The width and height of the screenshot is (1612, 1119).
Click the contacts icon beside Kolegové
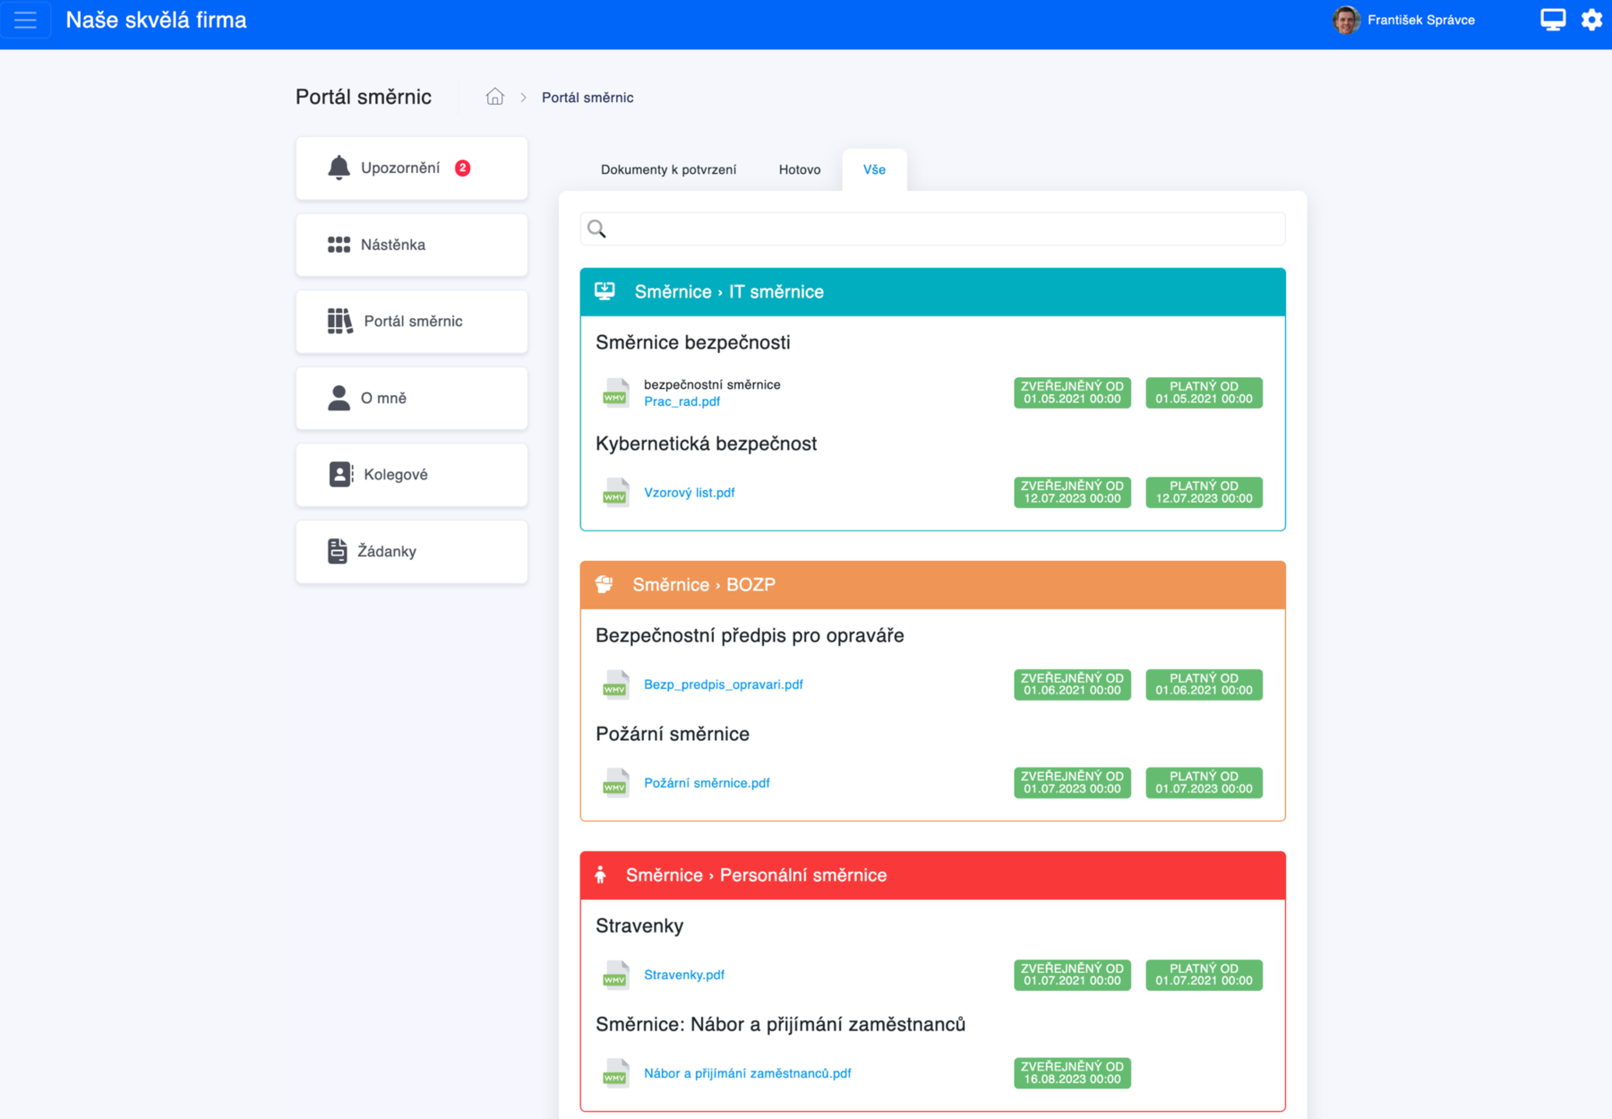point(340,474)
